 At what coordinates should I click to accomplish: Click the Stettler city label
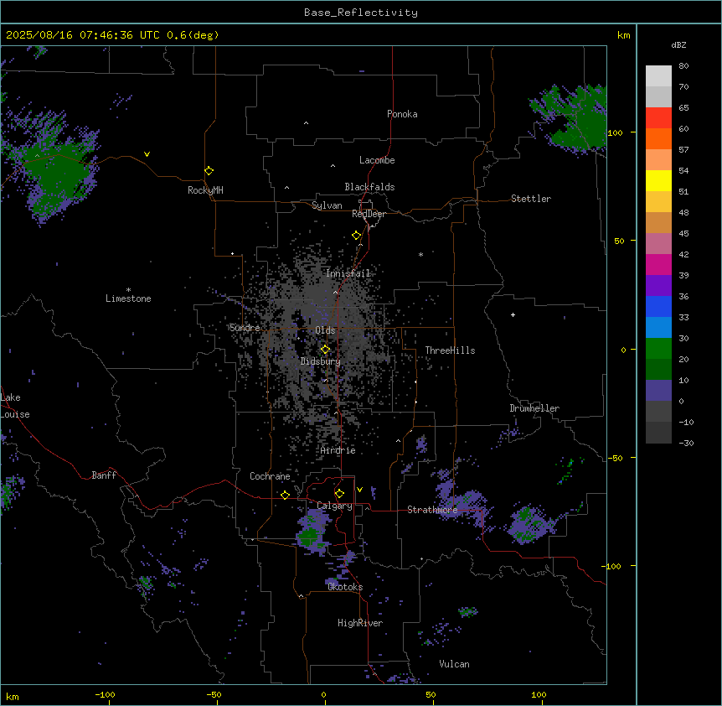[531, 199]
